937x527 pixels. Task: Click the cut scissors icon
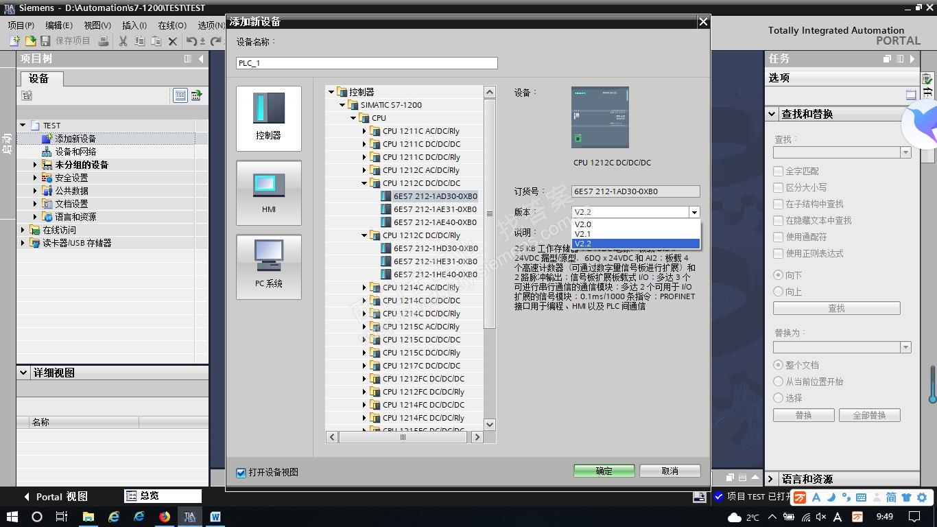pos(123,41)
